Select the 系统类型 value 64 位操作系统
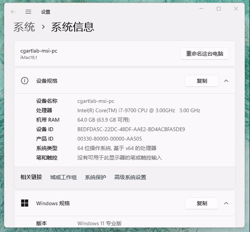 117,148
